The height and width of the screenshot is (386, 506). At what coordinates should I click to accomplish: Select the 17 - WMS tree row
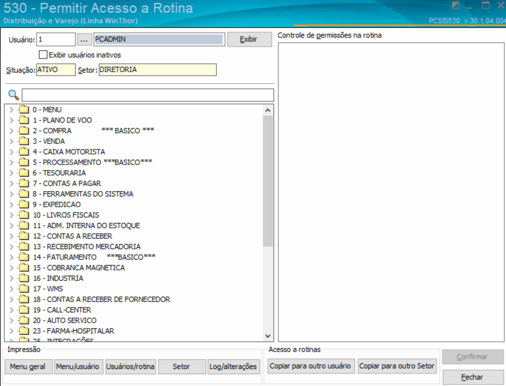click(x=48, y=289)
